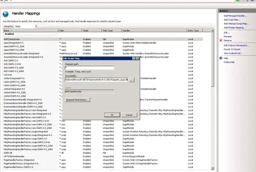Click the Enabled group heading

tap(9, 34)
